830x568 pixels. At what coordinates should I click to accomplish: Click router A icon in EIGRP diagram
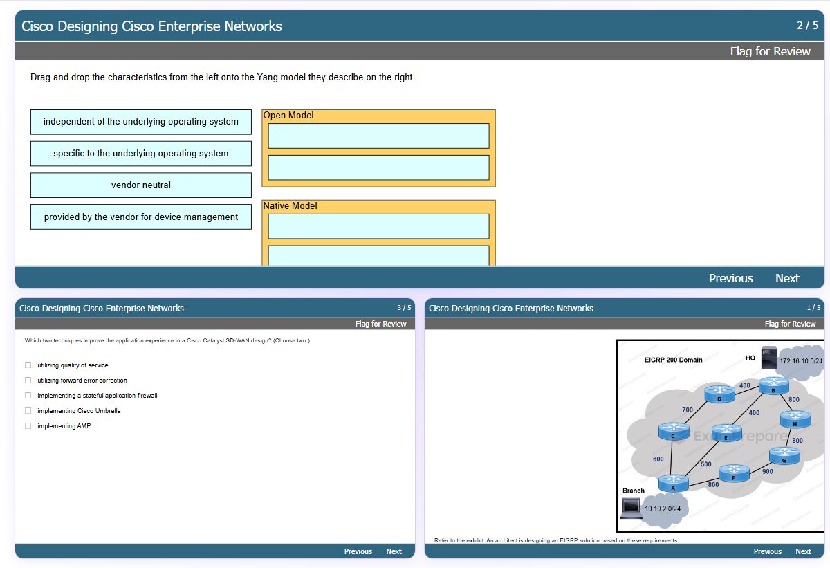[x=673, y=483]
